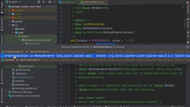Image resolution: width=190 pixels, height=107 pixels.
Task: Expand the External Libraries arrow
Action: [x=6, y=92]
